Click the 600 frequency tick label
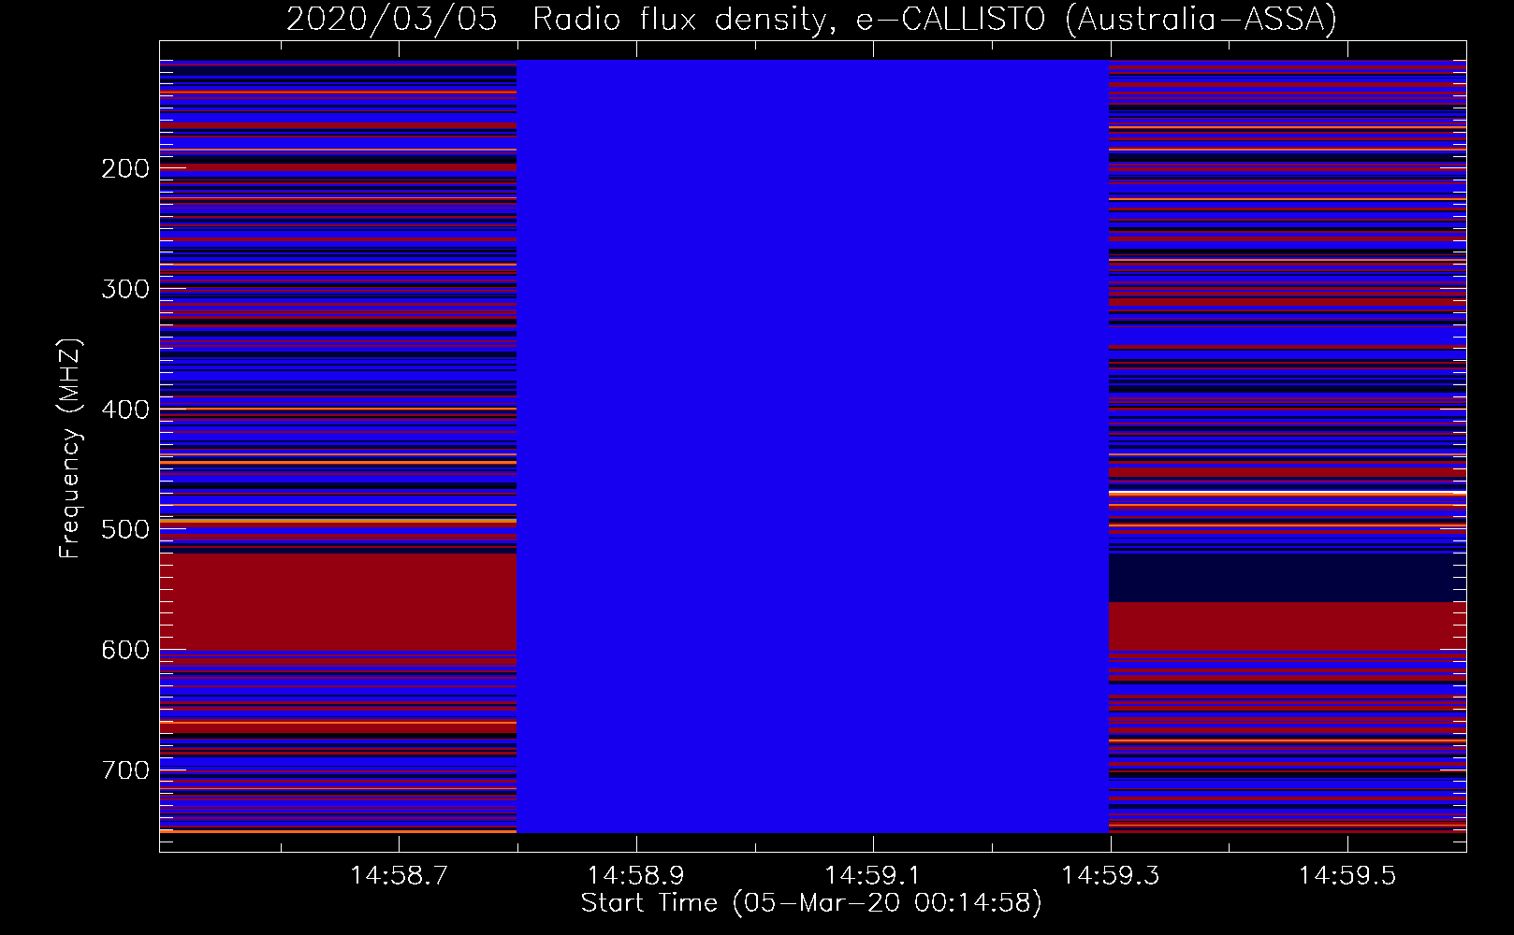1514x935 pixels. 125,650
